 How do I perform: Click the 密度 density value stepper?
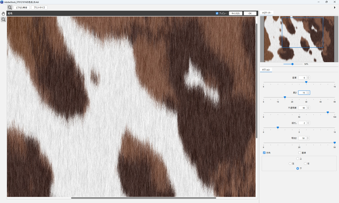coord(308,78)
